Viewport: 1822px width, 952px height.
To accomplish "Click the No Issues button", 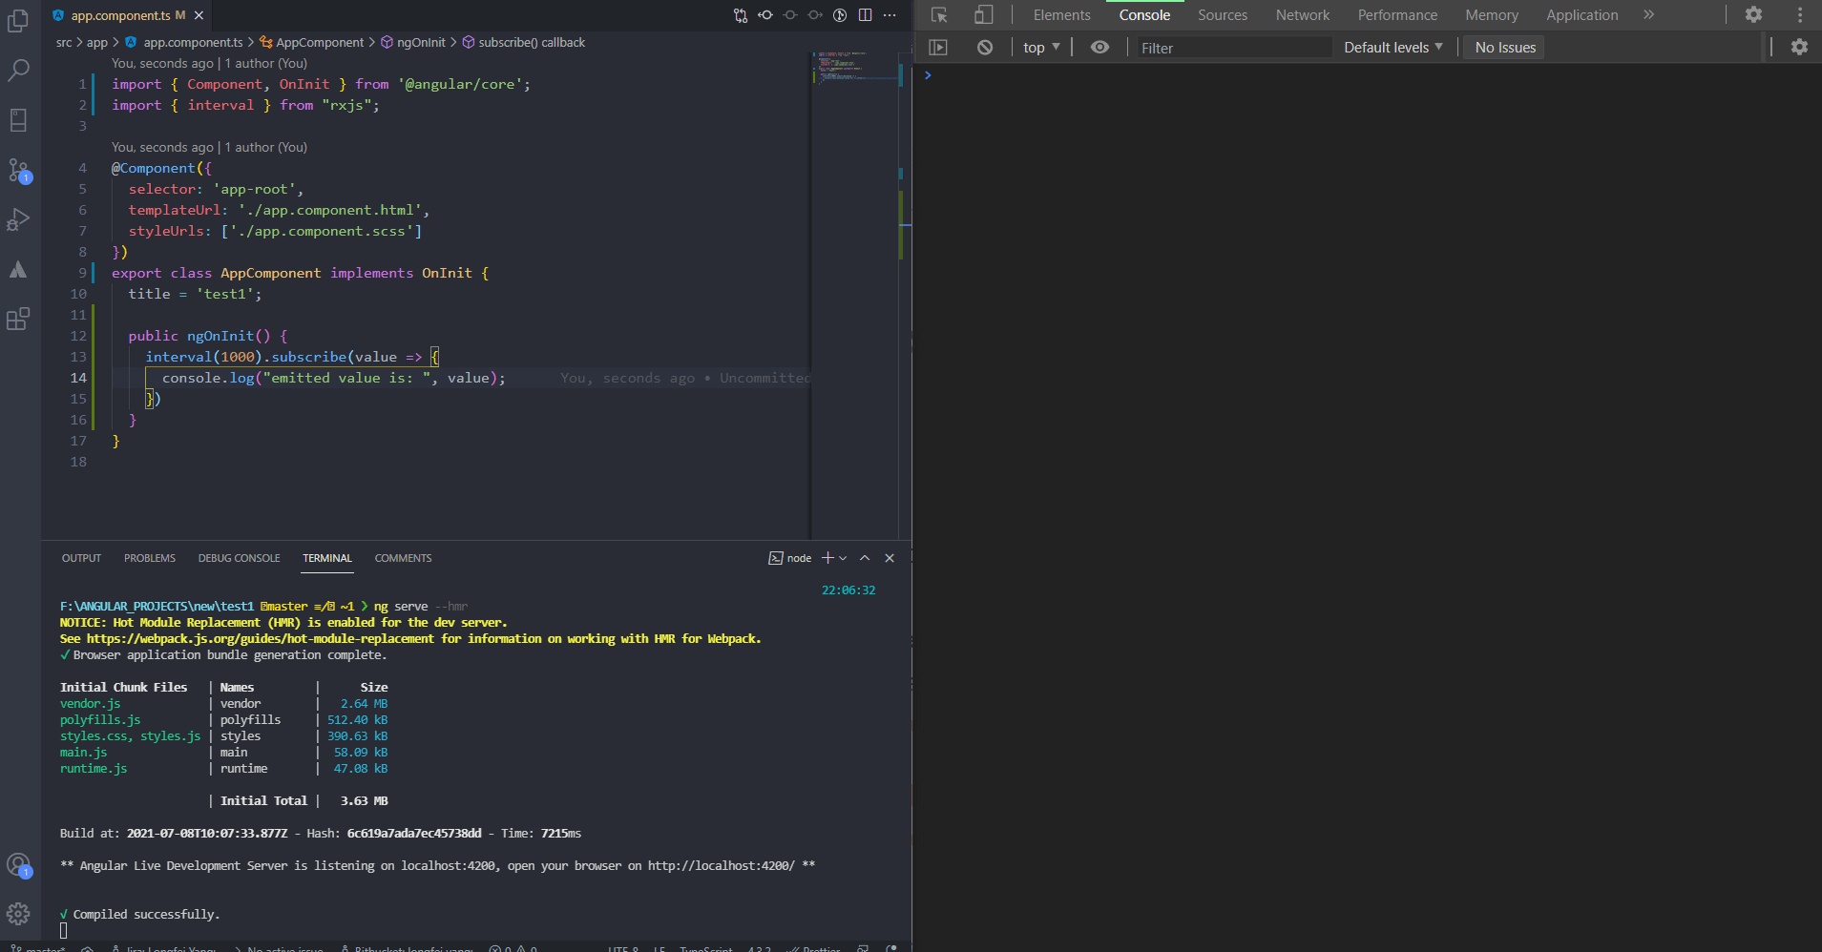I will point(1502,47).
